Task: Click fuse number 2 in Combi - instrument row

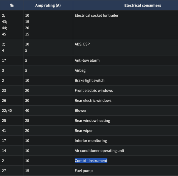Action: point(3,161)
